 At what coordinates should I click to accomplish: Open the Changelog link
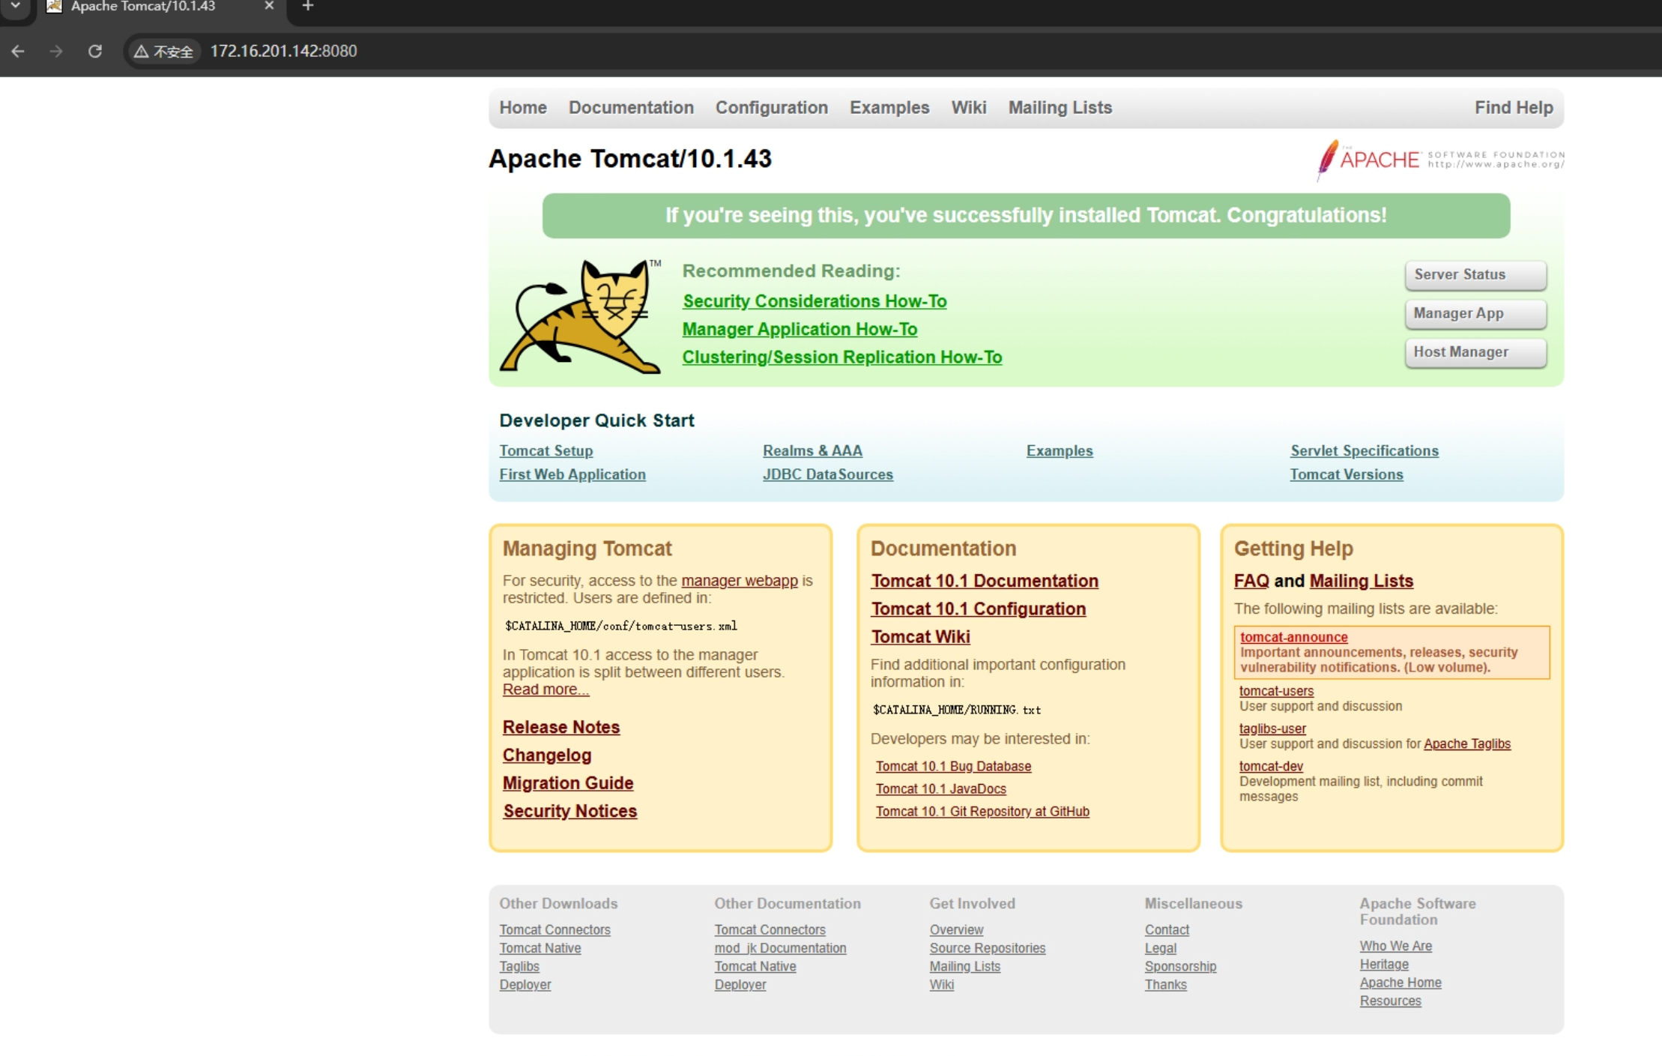click(x=547, y=755)
